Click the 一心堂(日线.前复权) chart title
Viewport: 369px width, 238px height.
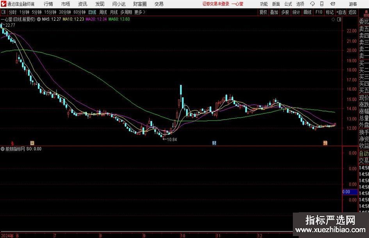pyautogui.click(x=18, y=19)
